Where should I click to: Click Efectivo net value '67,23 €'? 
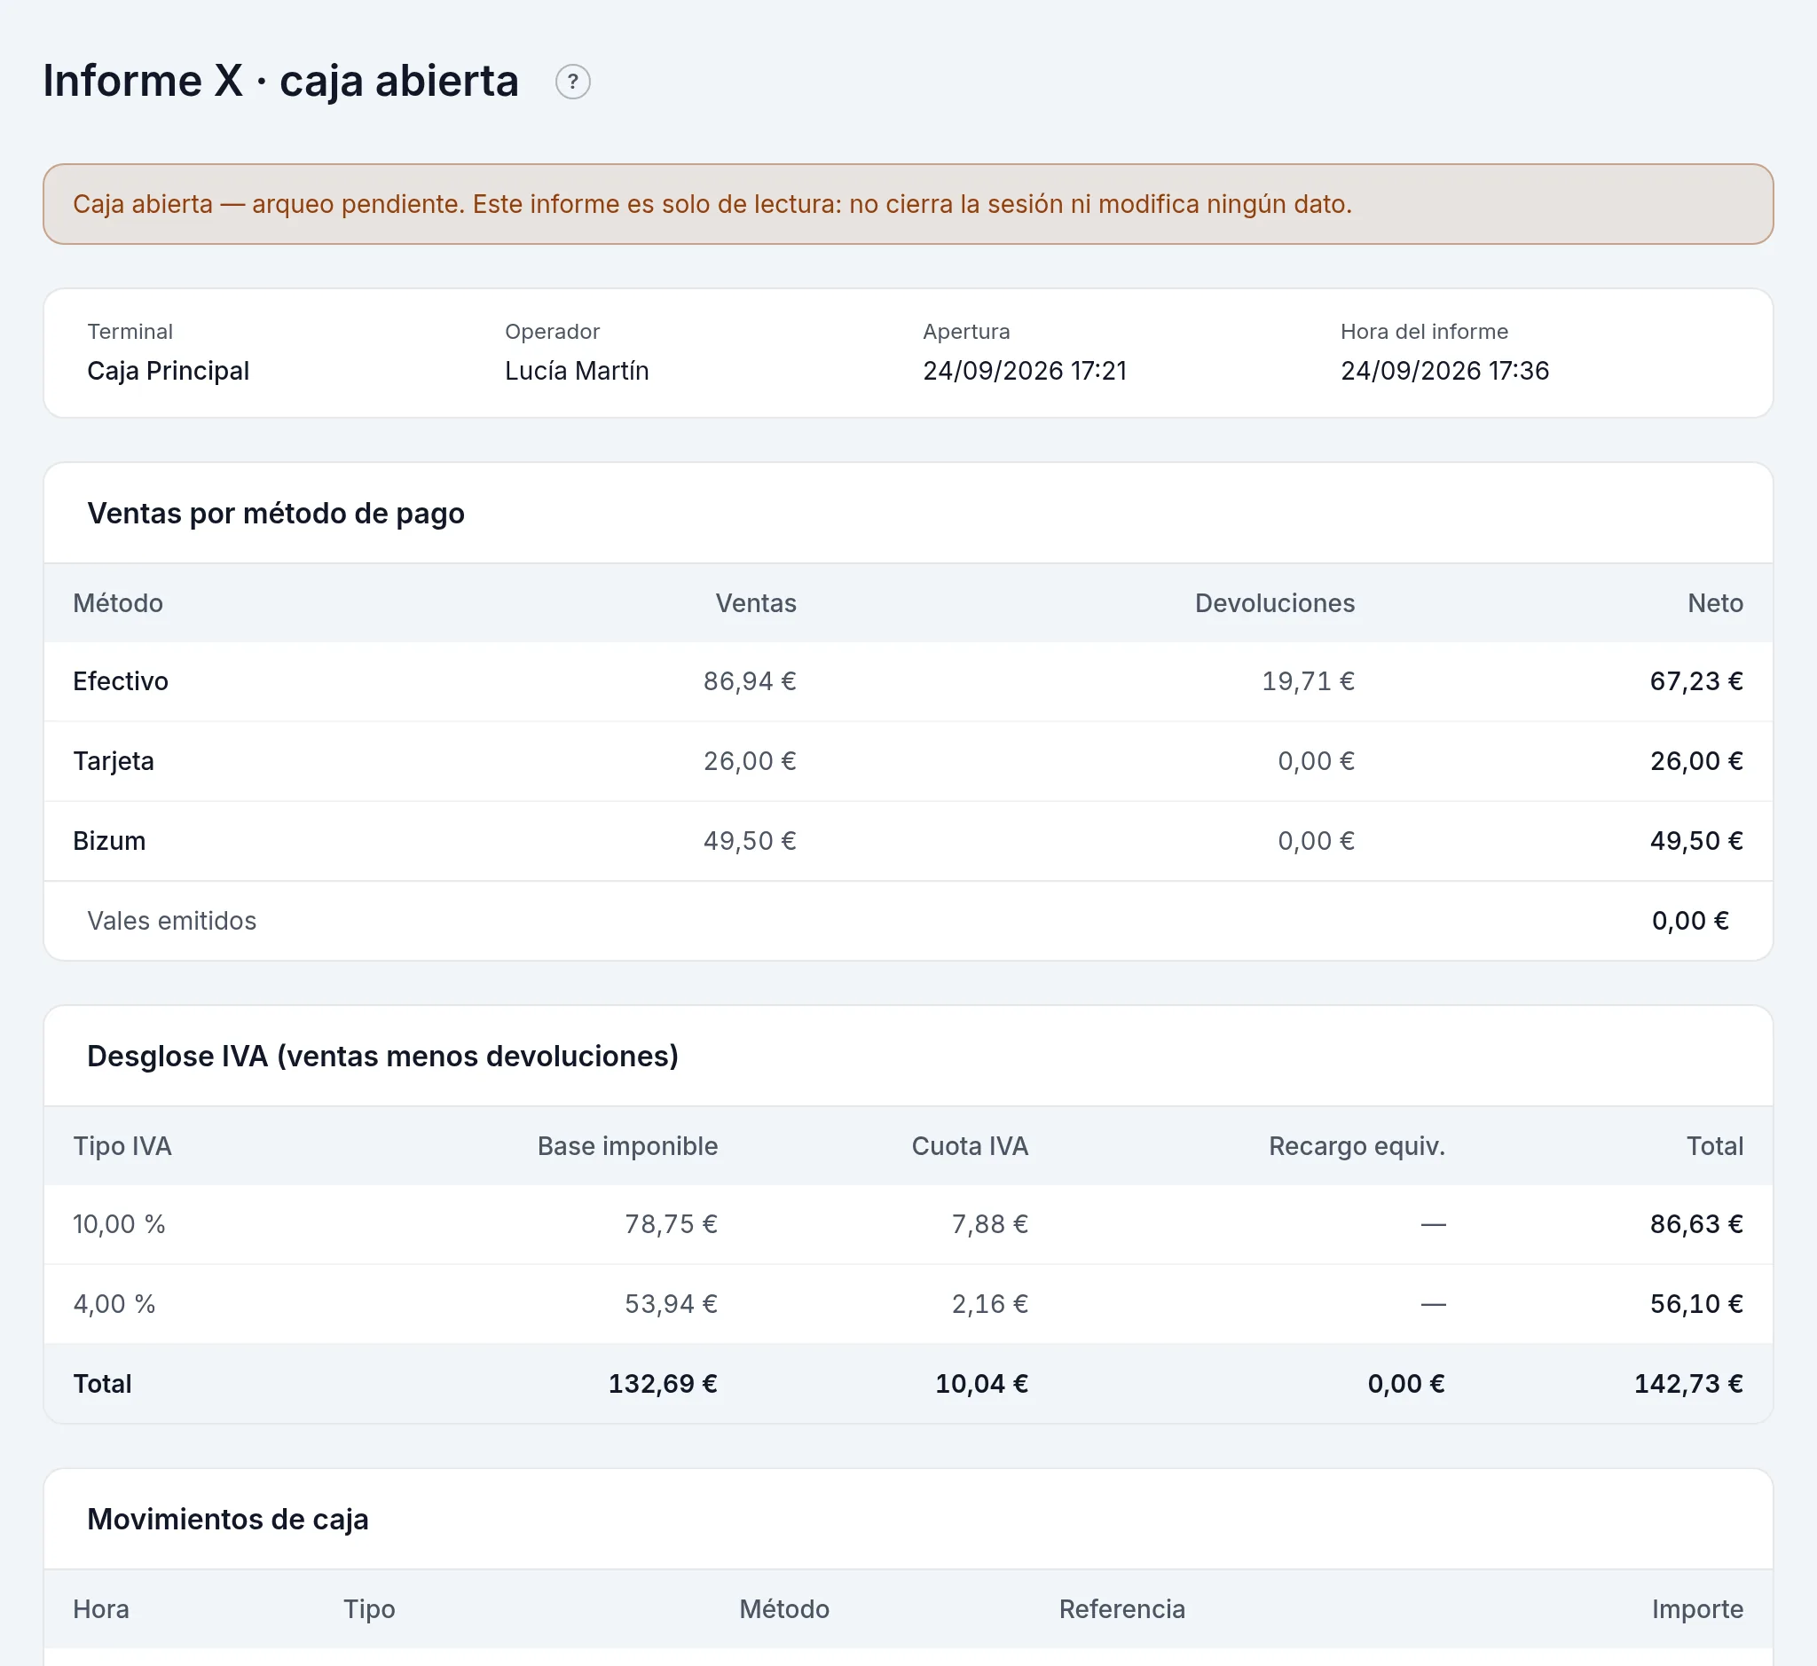tap(1696, 681)
